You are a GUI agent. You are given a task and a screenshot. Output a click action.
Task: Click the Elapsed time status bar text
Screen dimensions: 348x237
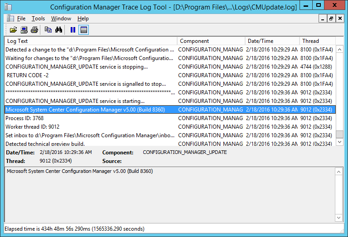click(74, 229)
